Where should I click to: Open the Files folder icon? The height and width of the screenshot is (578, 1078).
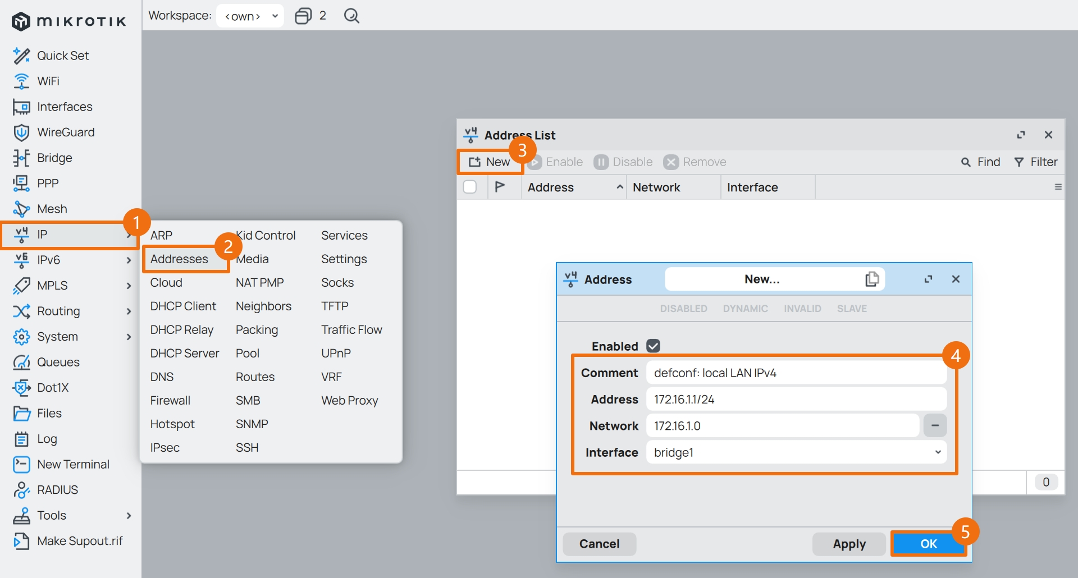pos(21,414)
